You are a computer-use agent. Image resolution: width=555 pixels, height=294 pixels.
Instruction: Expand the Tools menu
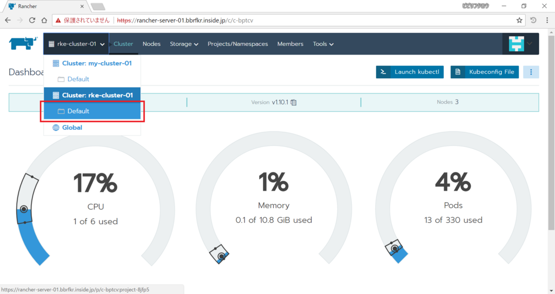pos(323,44)
